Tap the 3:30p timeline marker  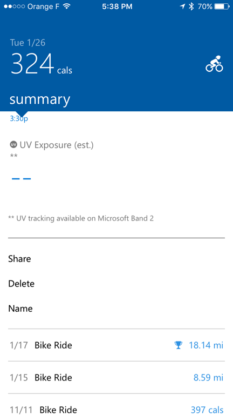(19, 118)
